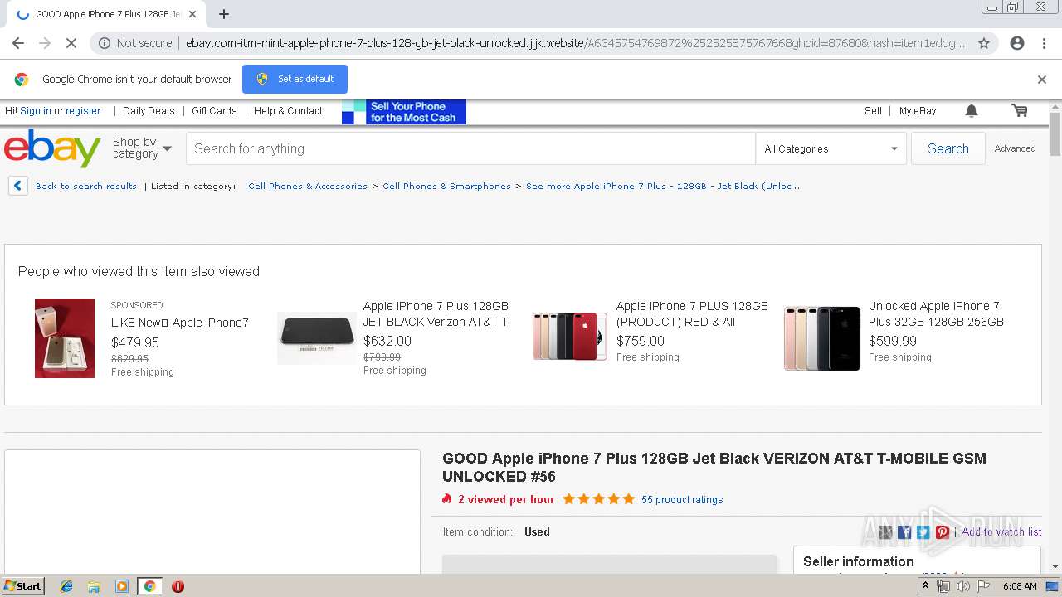1062x597 pixels.
Task: Open the Unlocked Apple iPhone 7 Plus 32GB listing
Action: click(936, 313)
